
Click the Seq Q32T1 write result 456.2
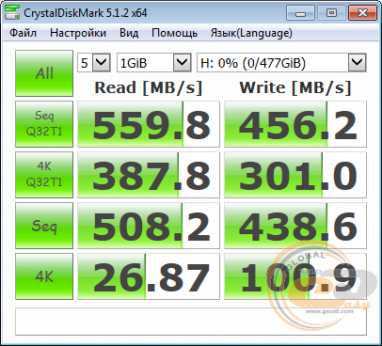click(295, 124)
